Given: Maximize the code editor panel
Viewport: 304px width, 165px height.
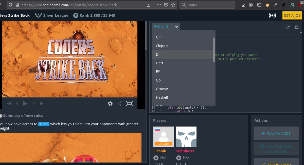Looking at the screenshot, I should click(297, 27).
